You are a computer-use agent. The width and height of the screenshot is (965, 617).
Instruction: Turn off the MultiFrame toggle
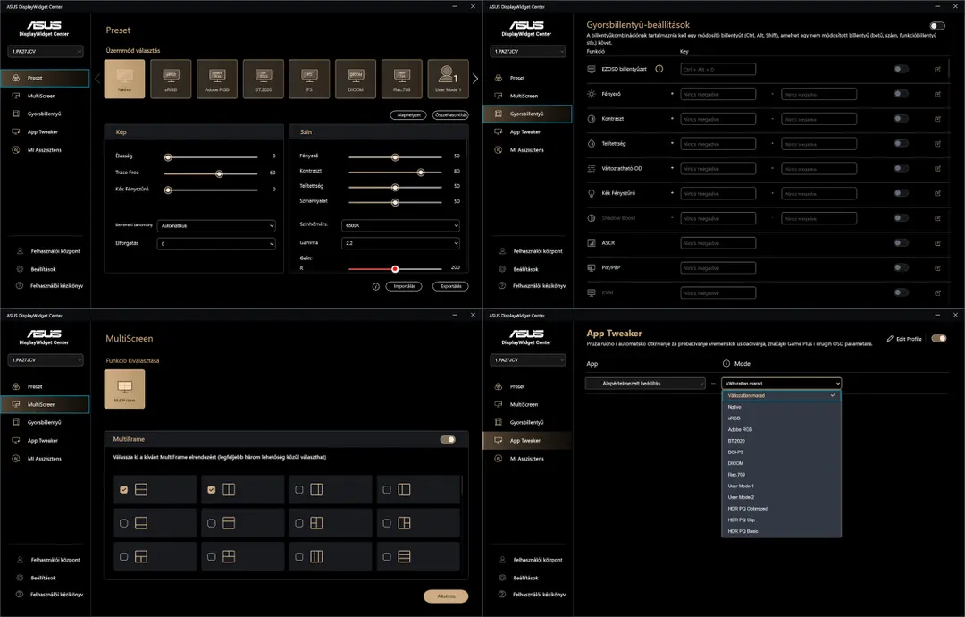click(448, 439)
